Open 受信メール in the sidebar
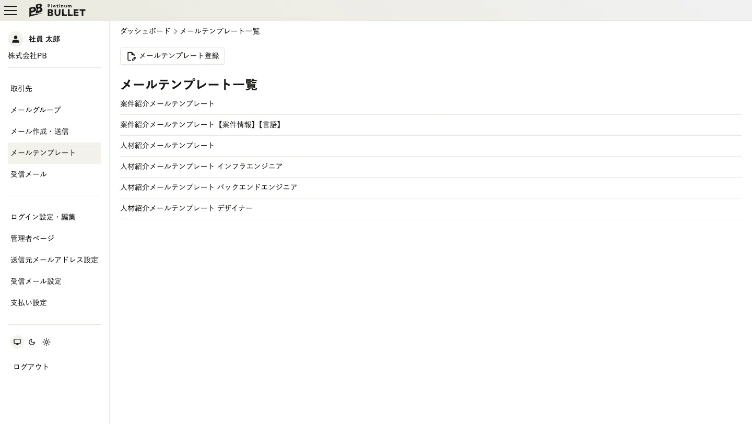 click(x=29, y=174)
